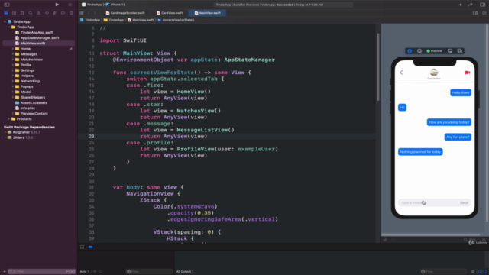Select the MainView.swift tab

(x=207, y=13)
